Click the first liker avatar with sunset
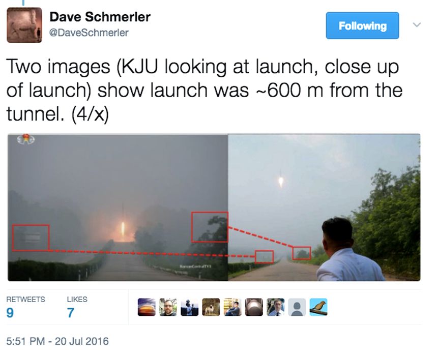Screen dimensions: 437x356 [147, 307]
